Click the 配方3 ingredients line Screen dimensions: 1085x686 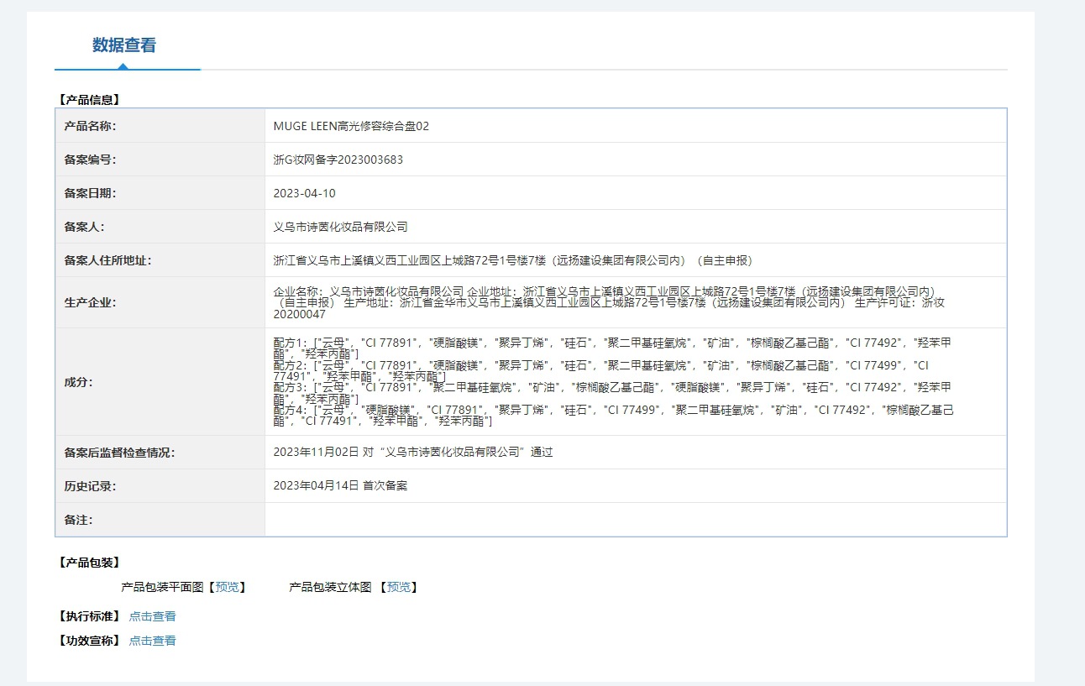[612, 393]
